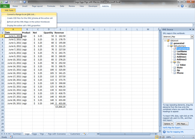Click the generated element icon in XML tree

click(x=171, y=43)
